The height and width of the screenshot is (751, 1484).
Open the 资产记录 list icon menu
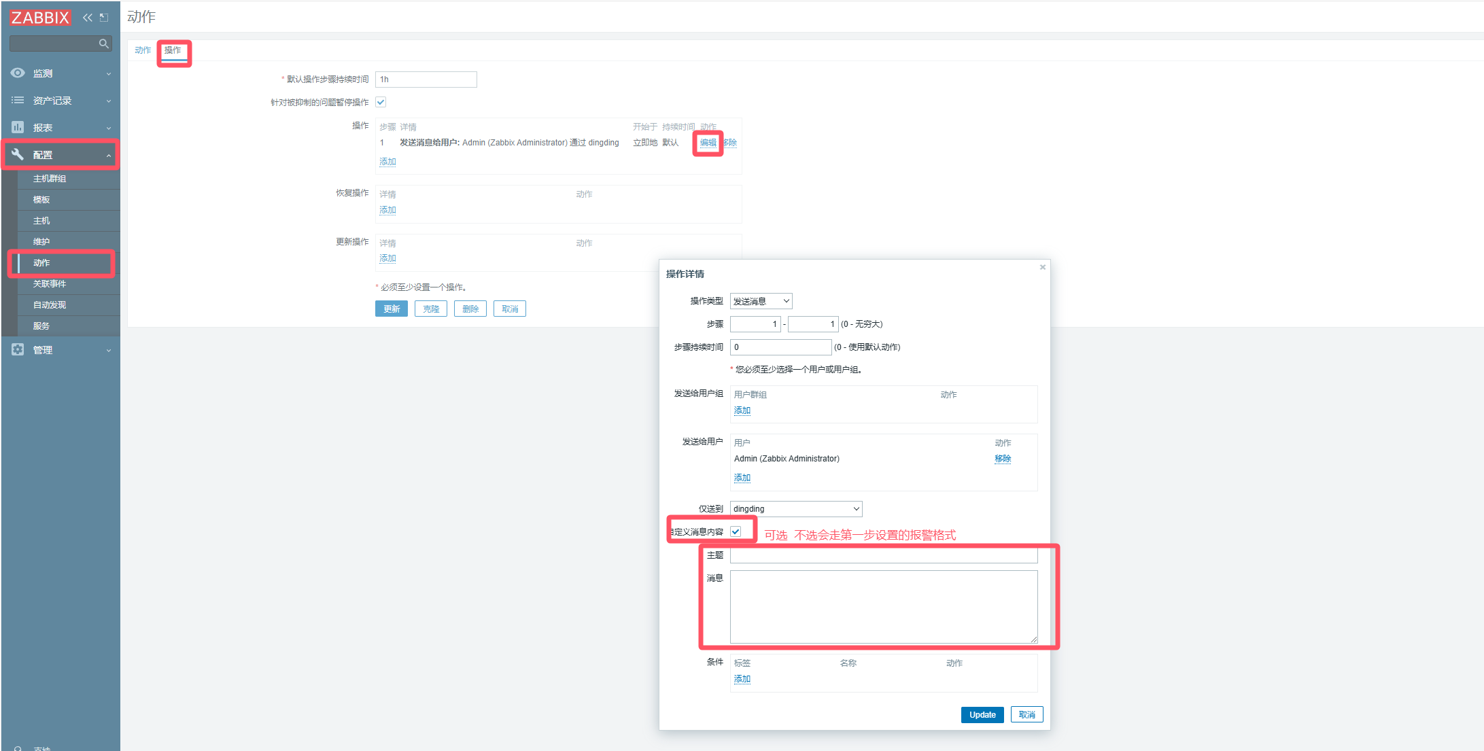pos(18,101)
